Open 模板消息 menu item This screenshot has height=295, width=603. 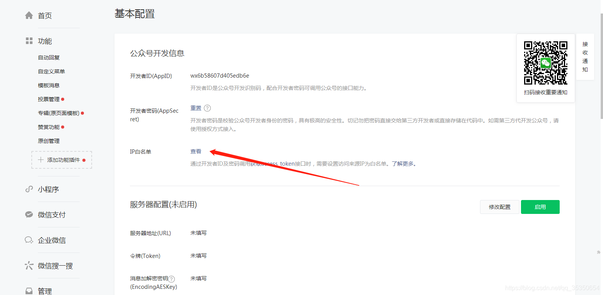(x=49, y=85)
